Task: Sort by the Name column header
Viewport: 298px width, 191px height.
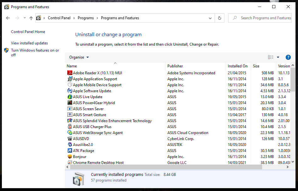Action: click(x=115, y=66)
